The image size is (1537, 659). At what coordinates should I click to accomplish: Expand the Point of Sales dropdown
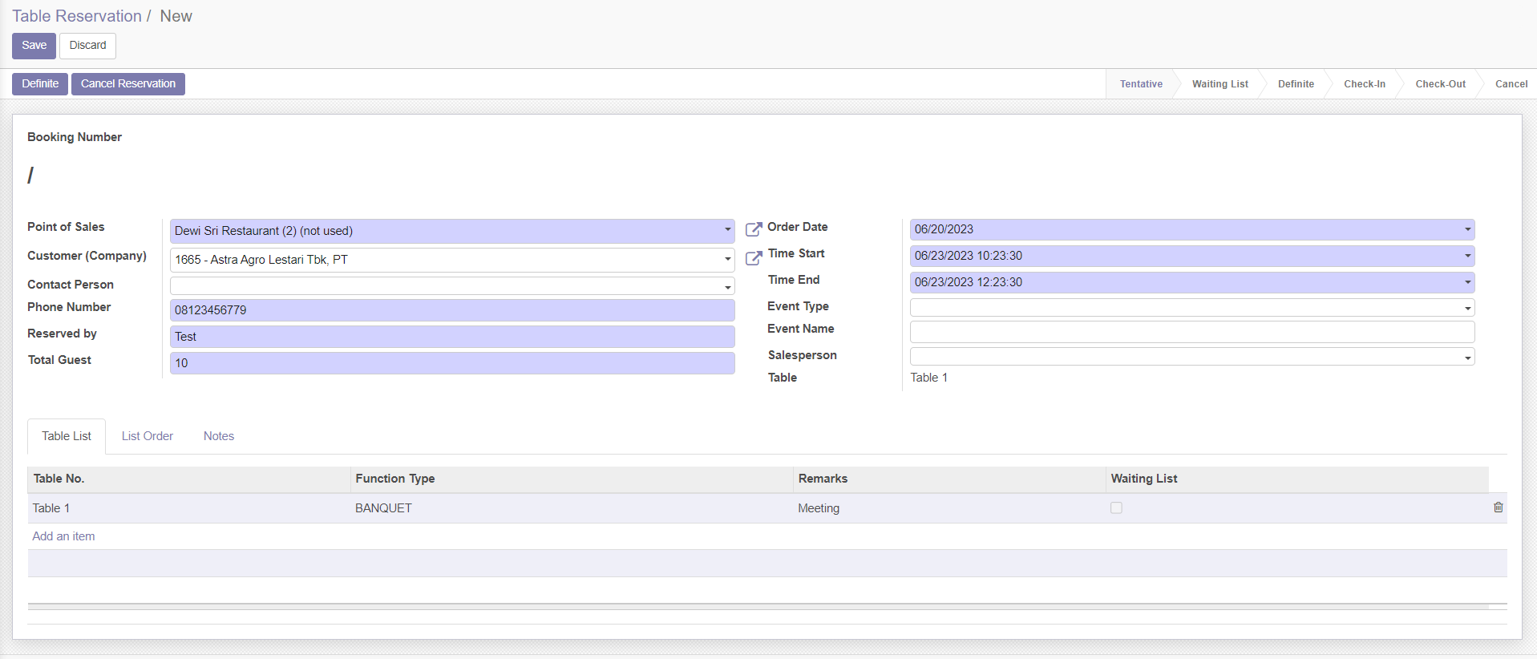pos(727,230)
